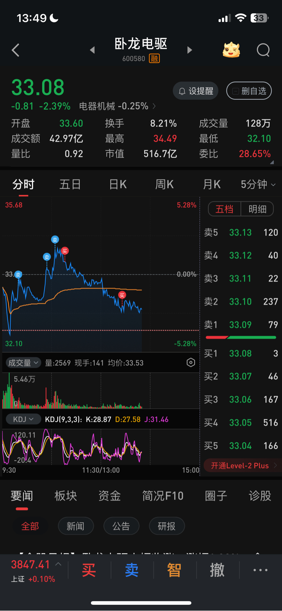Open the three-dot more menu
Screen dimensions: 282x611
260,570
